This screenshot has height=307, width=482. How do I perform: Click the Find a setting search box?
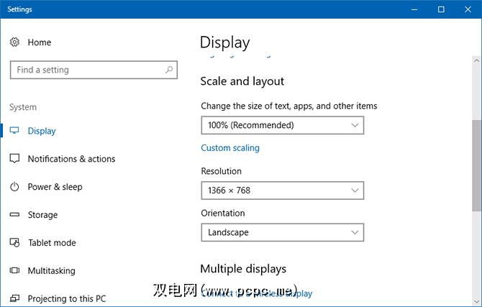pyautogui.click(x=86, y=70)
